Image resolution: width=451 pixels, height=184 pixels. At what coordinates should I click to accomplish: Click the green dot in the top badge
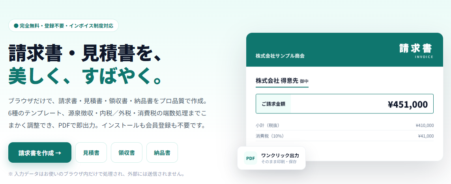point(16,26)
